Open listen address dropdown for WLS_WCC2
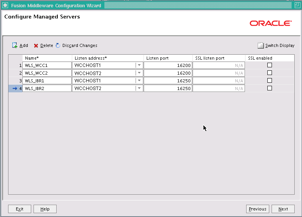 tap(139, 73)
